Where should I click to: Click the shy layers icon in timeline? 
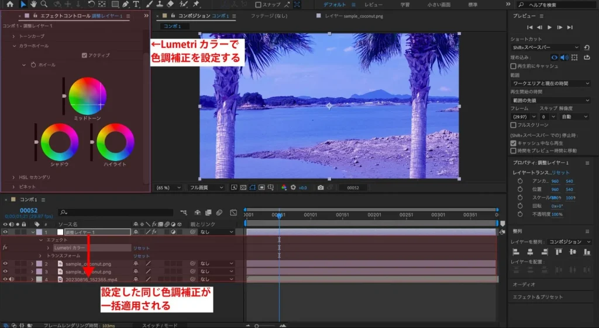(198, 212)
